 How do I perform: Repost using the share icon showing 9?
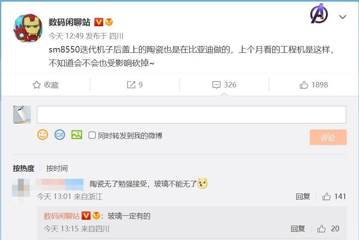click(135, 85)
